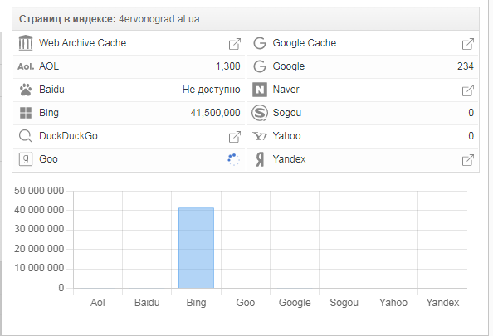Click AOL indexed pages count 1,300
This screenshot has height=336, width=493.
point(227,66)
